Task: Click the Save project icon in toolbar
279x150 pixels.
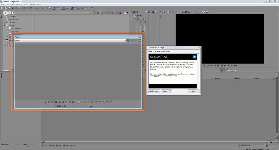Action: click(x=9, y=8)
